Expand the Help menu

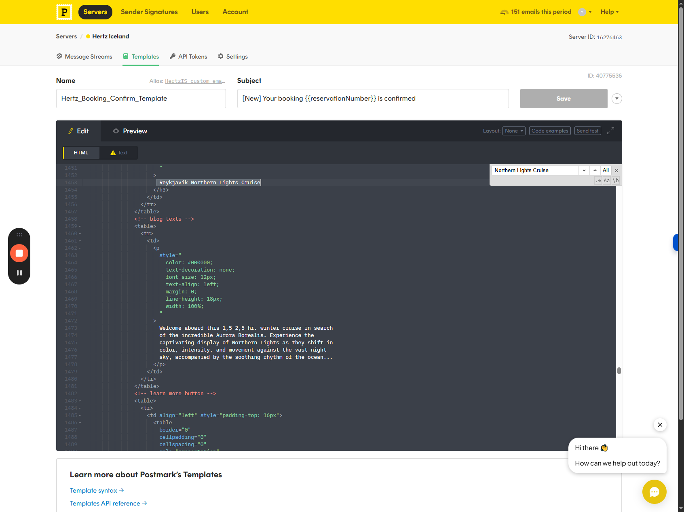(610, 12)
